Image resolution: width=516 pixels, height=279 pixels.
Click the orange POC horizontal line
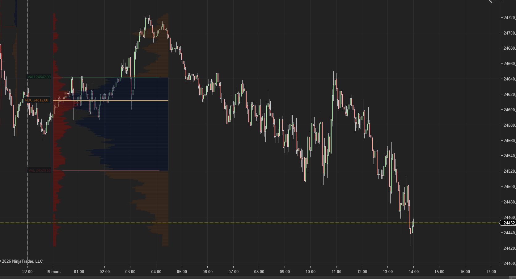(x=111, y=101)
